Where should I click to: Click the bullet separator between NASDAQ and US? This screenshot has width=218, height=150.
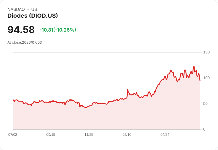click(x=28, y=9)
